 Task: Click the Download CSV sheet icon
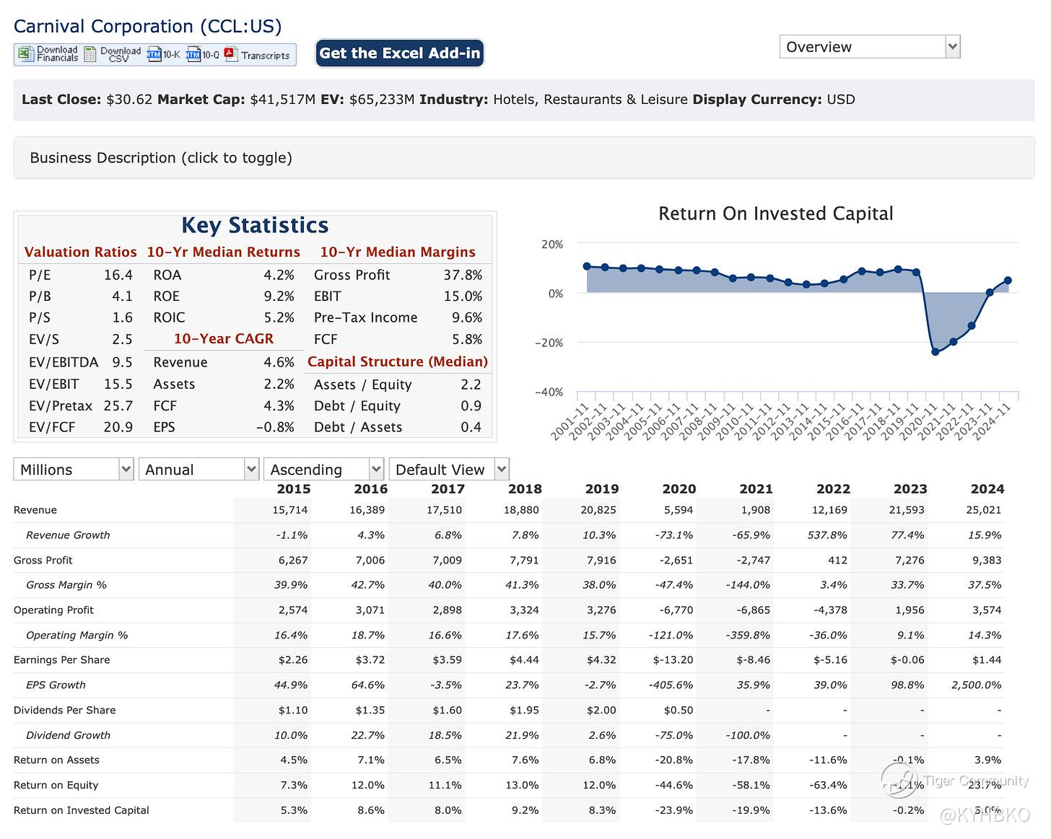(90, 55)
